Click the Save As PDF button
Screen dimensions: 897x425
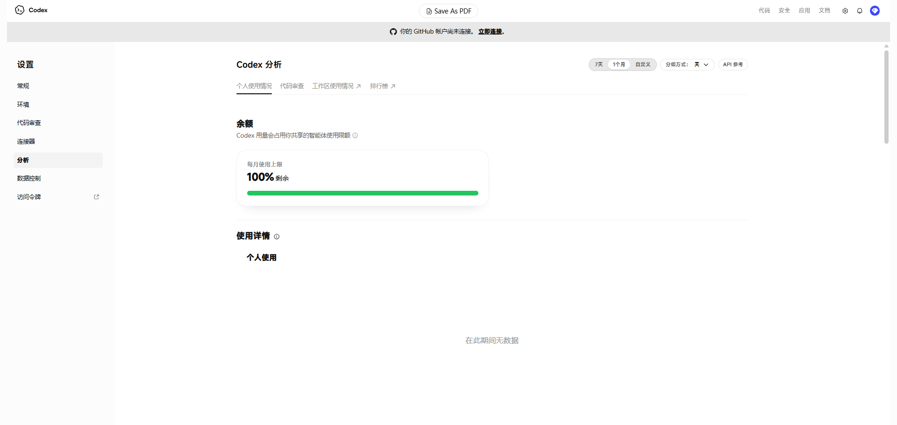(x=448, y=11)
